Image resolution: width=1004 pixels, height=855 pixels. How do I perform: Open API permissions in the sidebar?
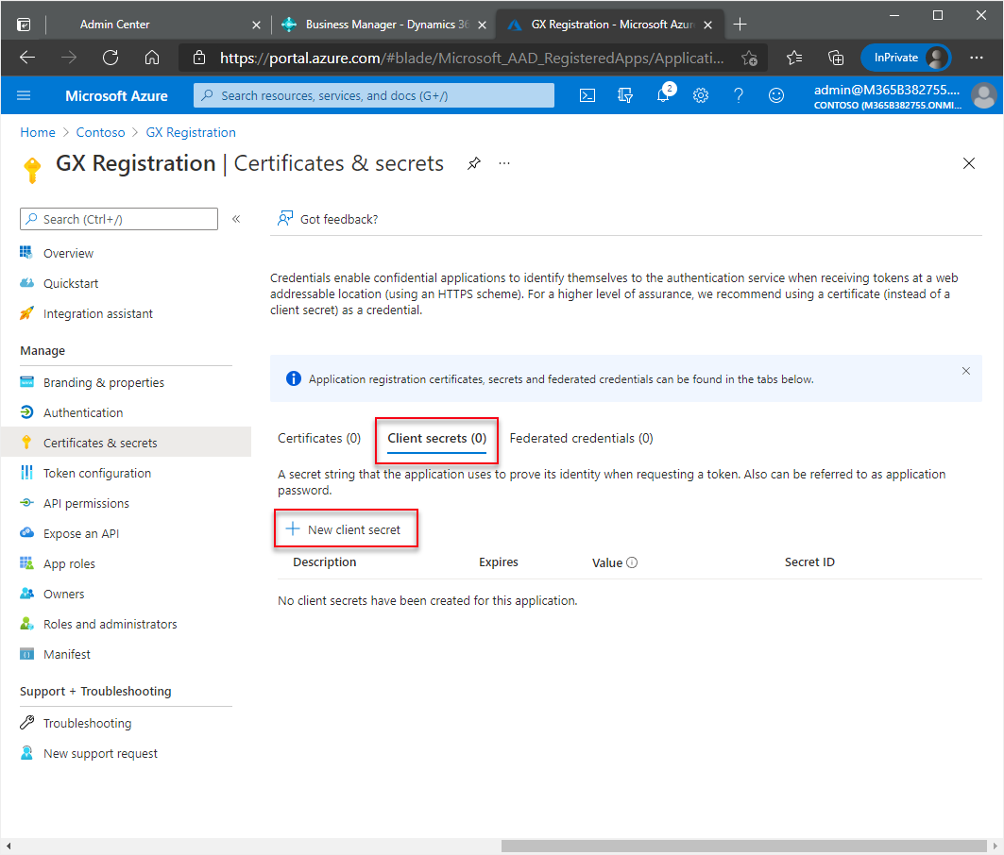point(86,503)
